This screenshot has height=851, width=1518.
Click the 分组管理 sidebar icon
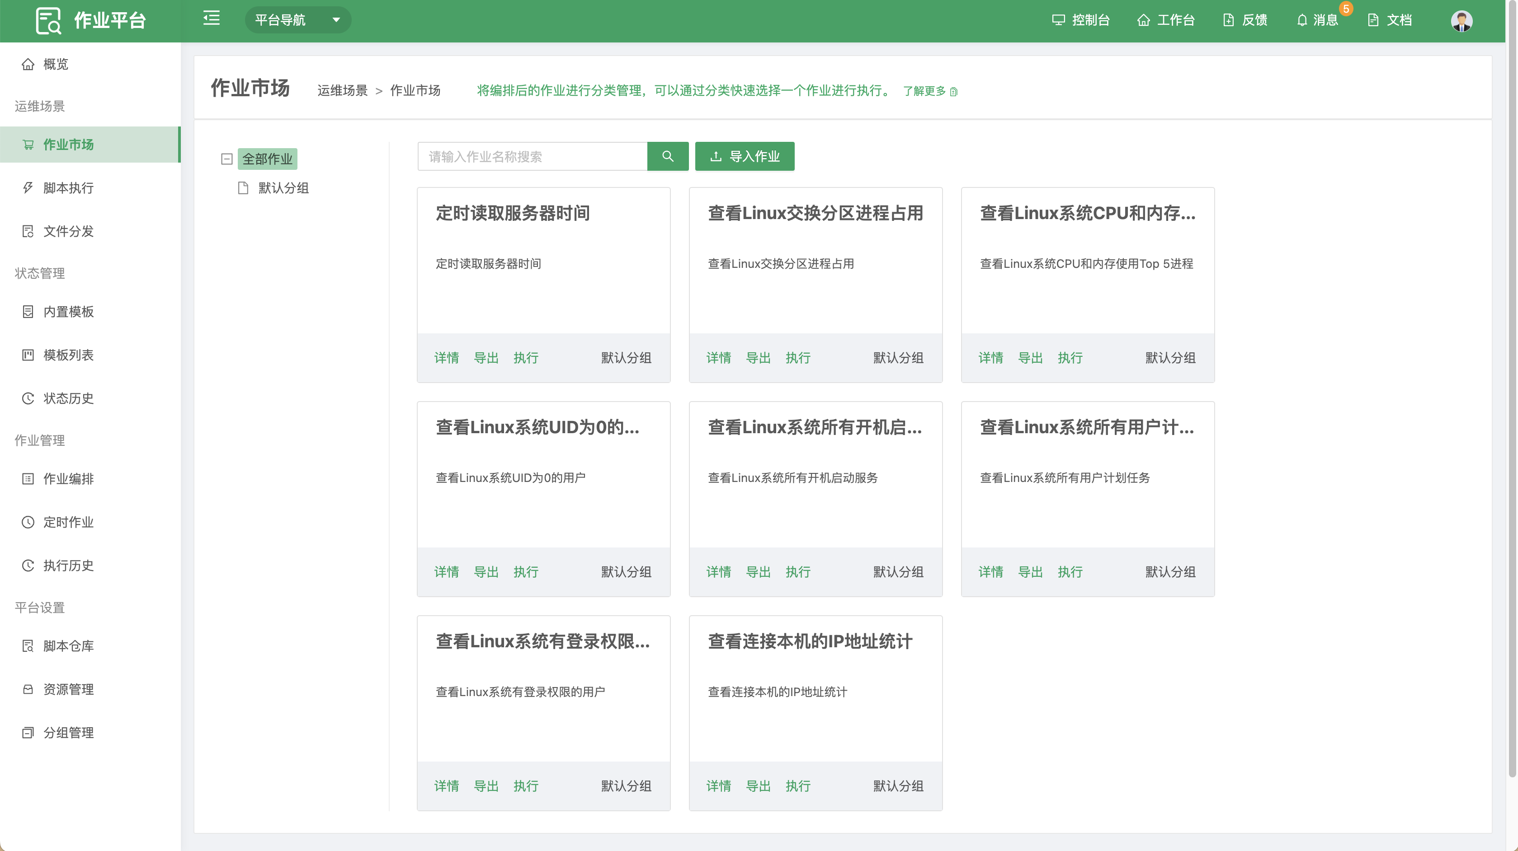point(28,733)
